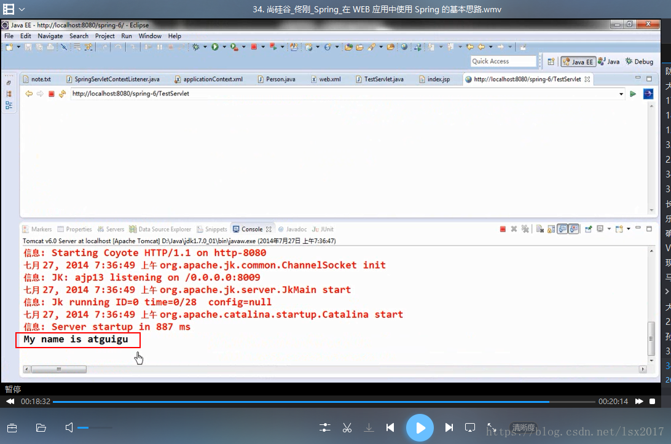Viewport: 671px width, 444px height.
Task: Click the video progress bar
Action: (x=324, y=402)
